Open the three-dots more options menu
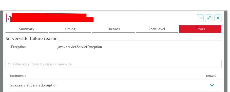Image resolution: width=230 pixels, height=92 pixels. coord(200,18)
